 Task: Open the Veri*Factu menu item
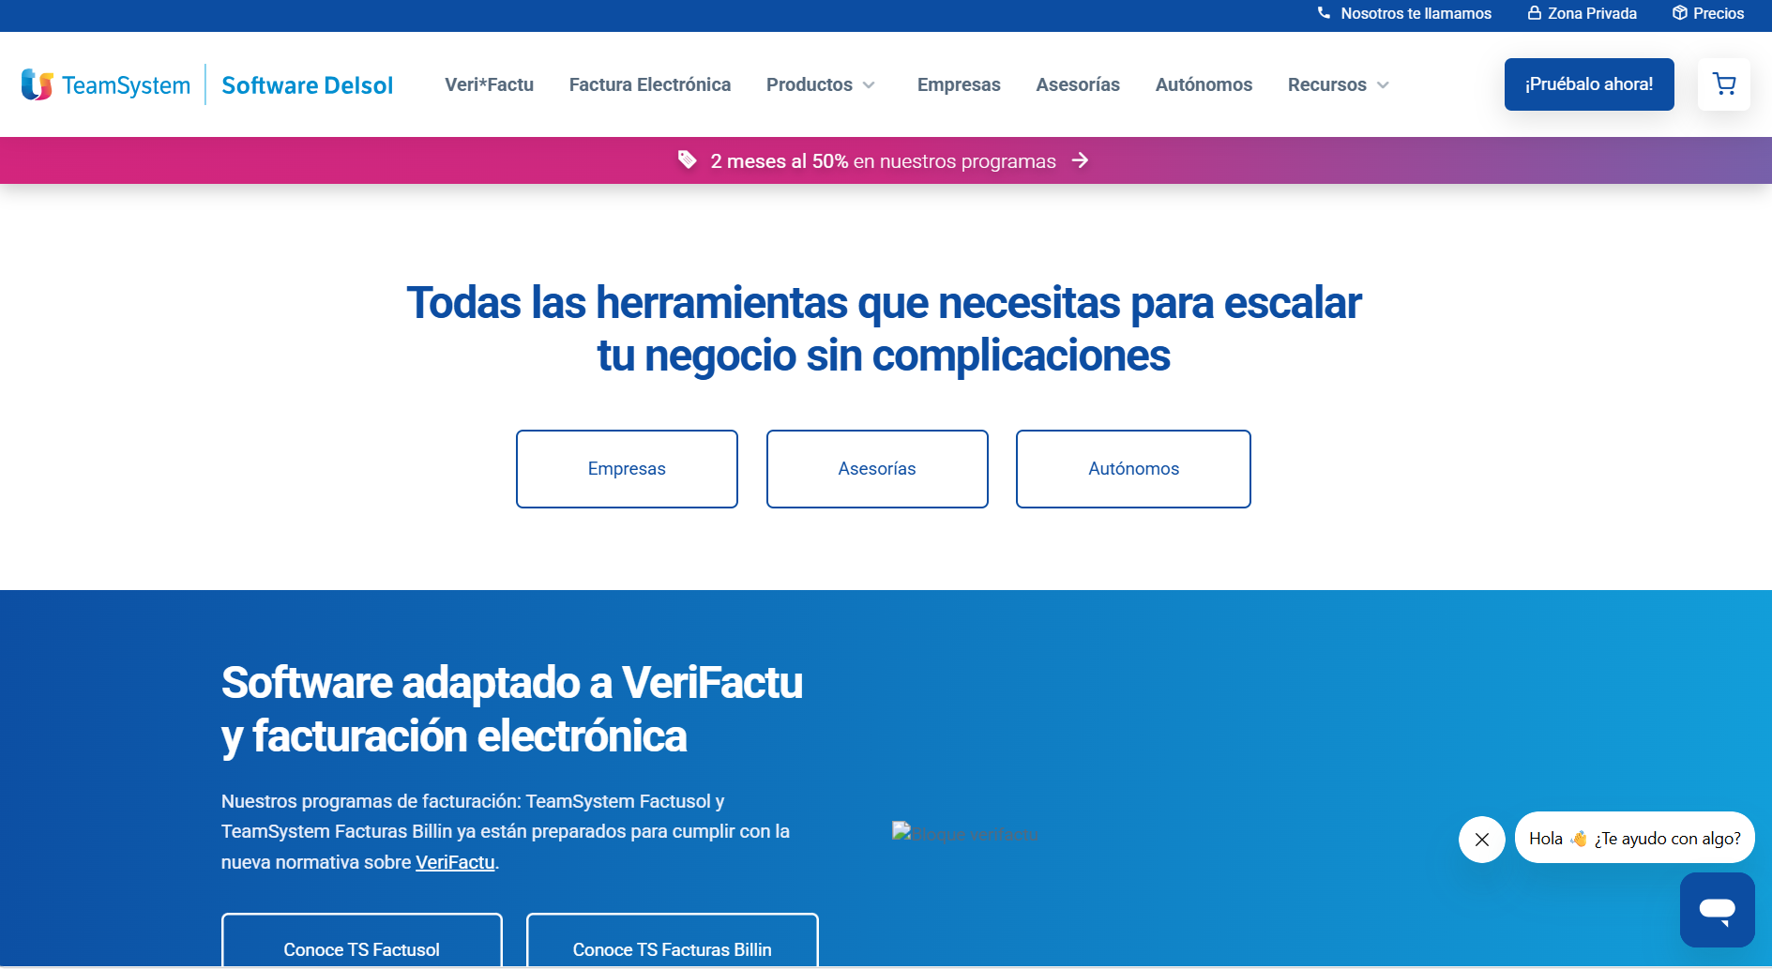pyautogui.click(x=489, y=84)
